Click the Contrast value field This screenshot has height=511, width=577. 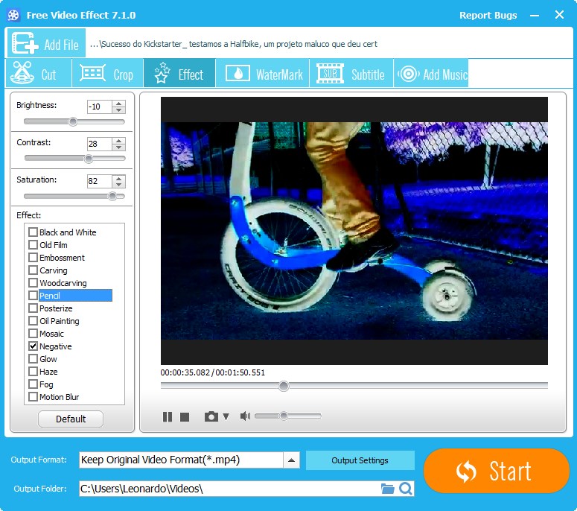(99, 144)
